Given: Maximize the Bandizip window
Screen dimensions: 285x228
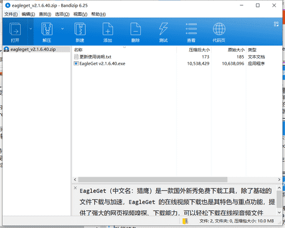Looking at the screenshot, I should [x=258, y=6].
